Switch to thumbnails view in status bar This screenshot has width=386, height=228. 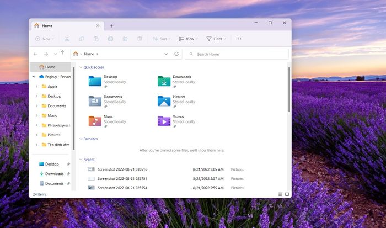click(287, 194)
